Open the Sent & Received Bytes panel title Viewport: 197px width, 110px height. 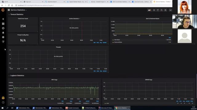tap(153, 19)
